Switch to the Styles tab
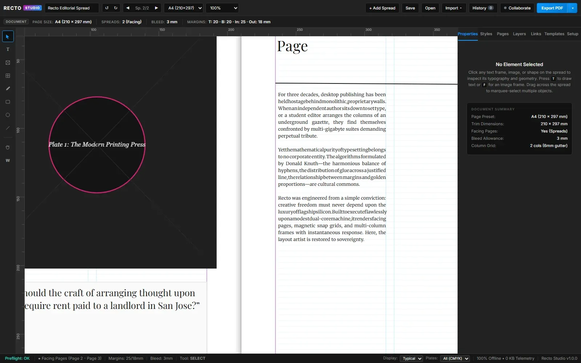 [486, 34]
